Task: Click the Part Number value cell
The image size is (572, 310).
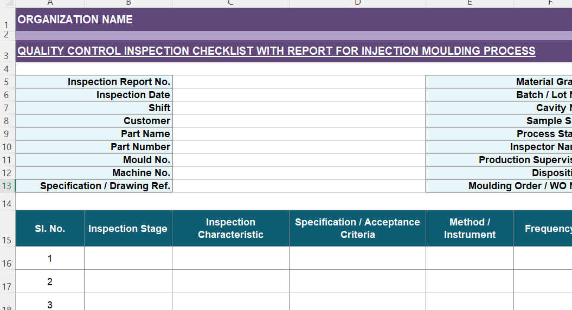Action: pyautogui.click(x=298, y=147)
